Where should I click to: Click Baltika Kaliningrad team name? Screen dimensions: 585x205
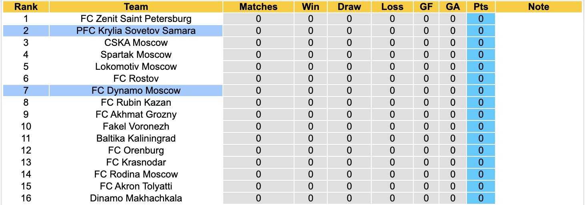136,138
